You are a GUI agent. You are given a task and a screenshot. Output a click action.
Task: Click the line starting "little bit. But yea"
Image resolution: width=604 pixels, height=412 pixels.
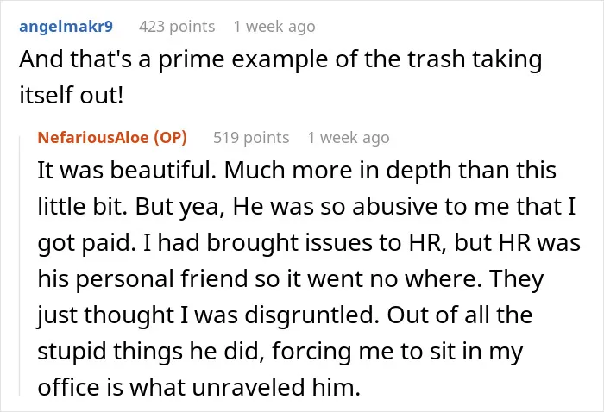[306, 206]
